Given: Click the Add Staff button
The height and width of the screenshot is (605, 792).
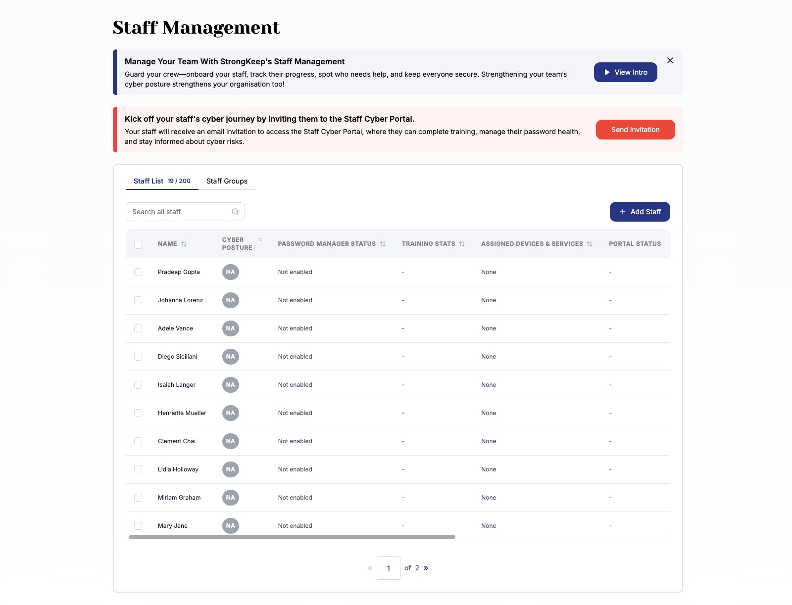Looking at the screenshot, I should pyautogui.click(x=640, y=212).
